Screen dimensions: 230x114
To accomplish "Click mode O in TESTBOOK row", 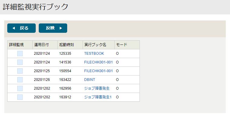I will point(117,54).
